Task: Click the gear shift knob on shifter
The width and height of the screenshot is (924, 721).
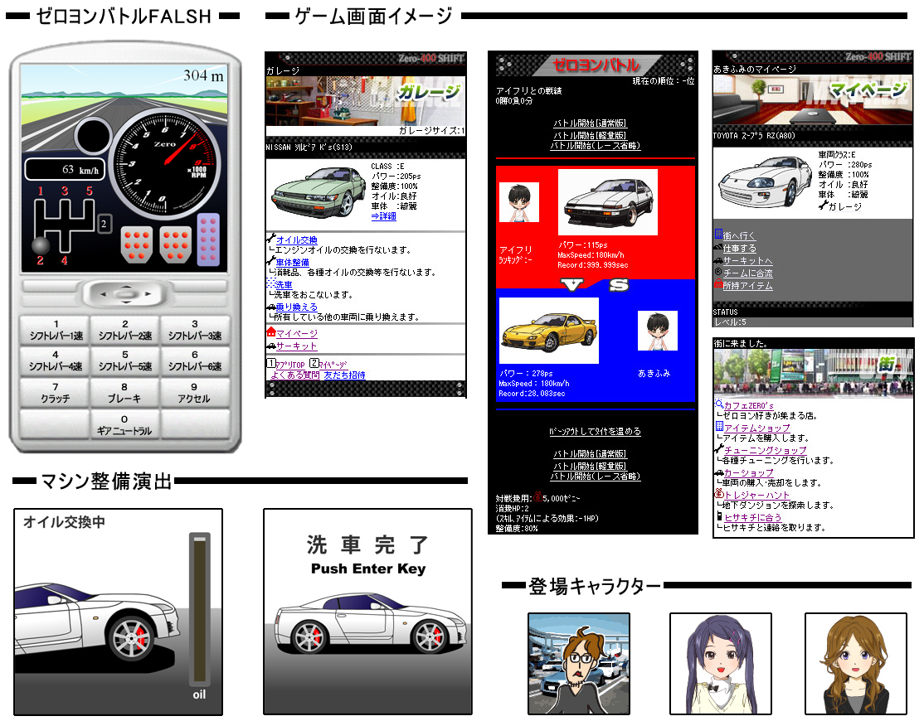Action: [39, 244]
